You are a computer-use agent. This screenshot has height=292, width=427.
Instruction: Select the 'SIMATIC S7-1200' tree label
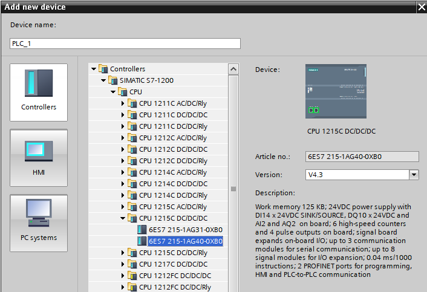click(146, 80)
